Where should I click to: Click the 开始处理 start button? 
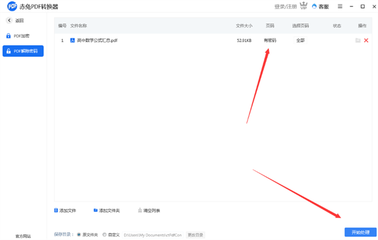(360, 232)
